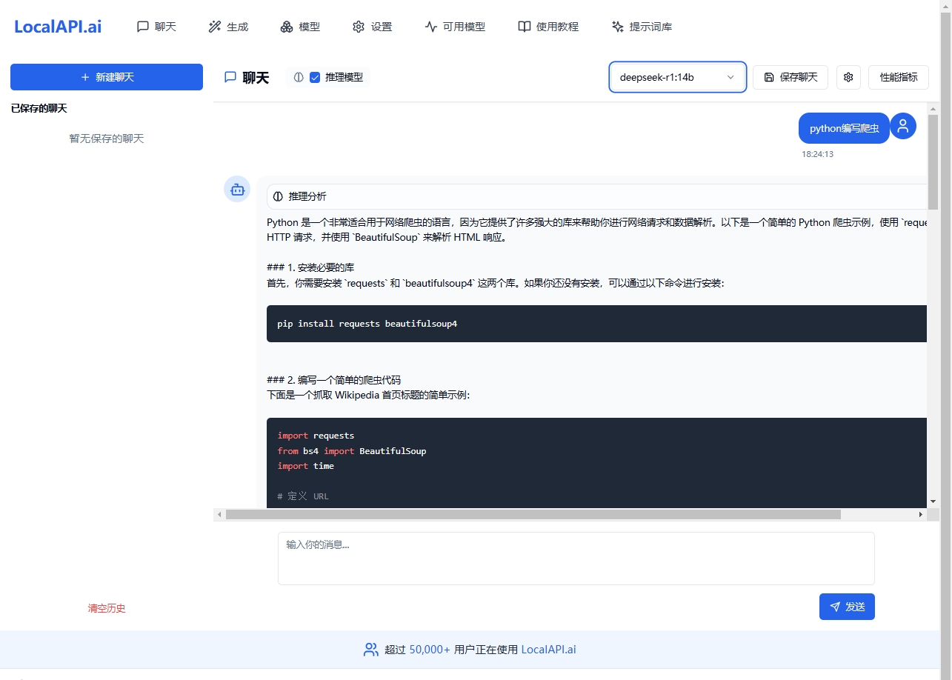This screenshot has height=680, width=952.
Task: Click the speech bubble icon beside 聊天 heading
Action: pyautogui.click(x=230, y=77)
